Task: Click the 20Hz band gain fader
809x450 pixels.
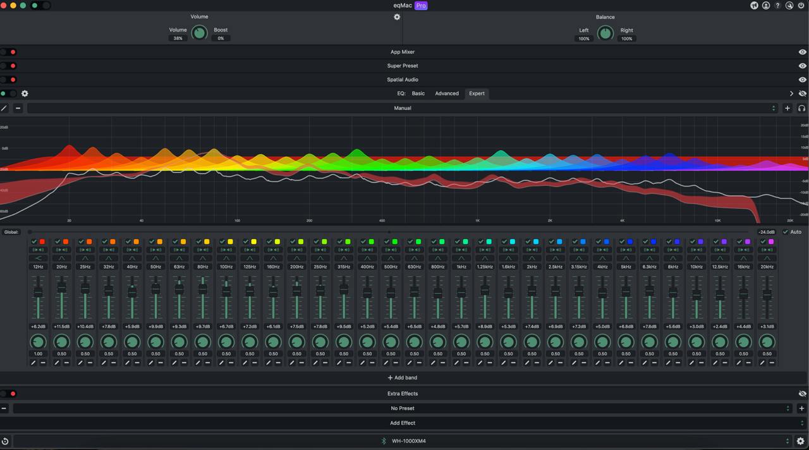Action: [61, 287]
